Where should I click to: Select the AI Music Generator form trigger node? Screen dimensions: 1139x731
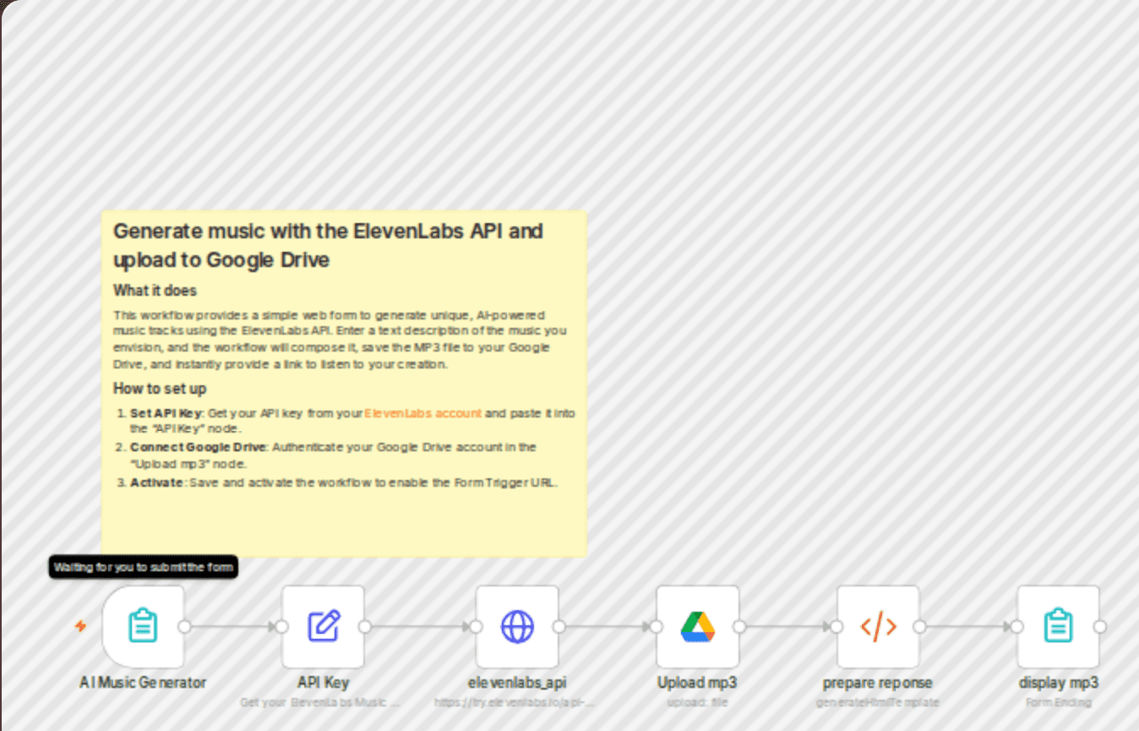pos(144,626)
